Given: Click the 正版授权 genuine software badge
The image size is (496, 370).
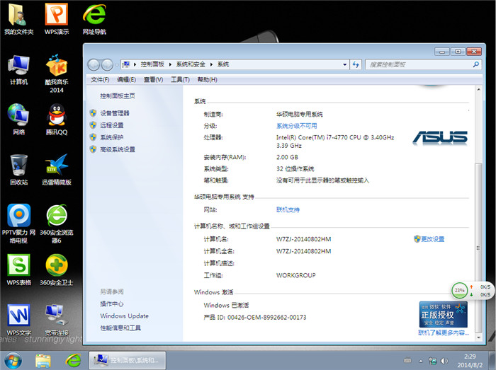Looking at the screenshot, I should (x=443, y=314).
